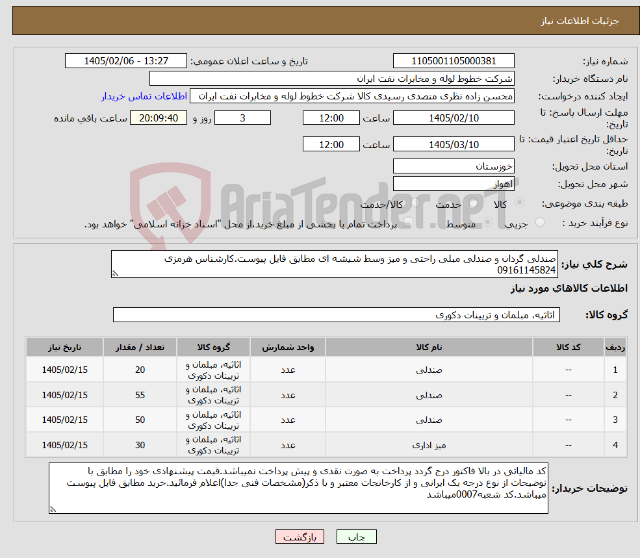Viewport: 640px width, 558px height.
Task: Toggle the Islamic treasury payment checkbox
Action: (x=408, y=222)
